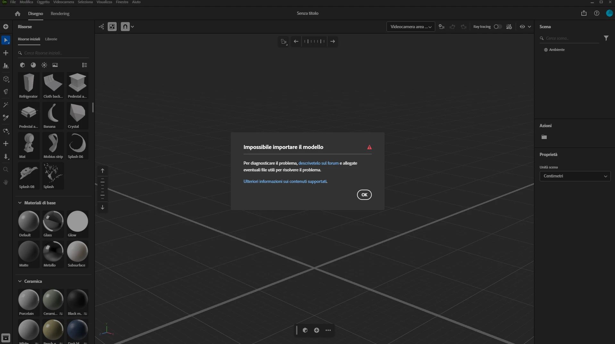Image resolution: width=615 pixels, height=344 pixels.
Task: Filter resources by models cube icon
Action: (22, 65)
